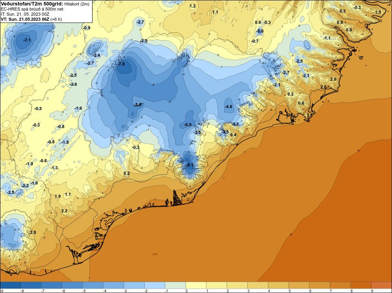Screen dimensions: 392x293
Task: Click the 1.2 temperature label
Action: point(192,6)
